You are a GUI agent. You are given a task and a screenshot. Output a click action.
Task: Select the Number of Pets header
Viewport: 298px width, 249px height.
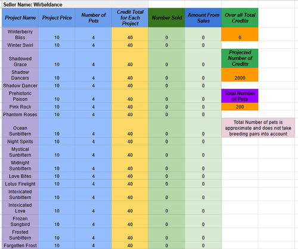94,18
